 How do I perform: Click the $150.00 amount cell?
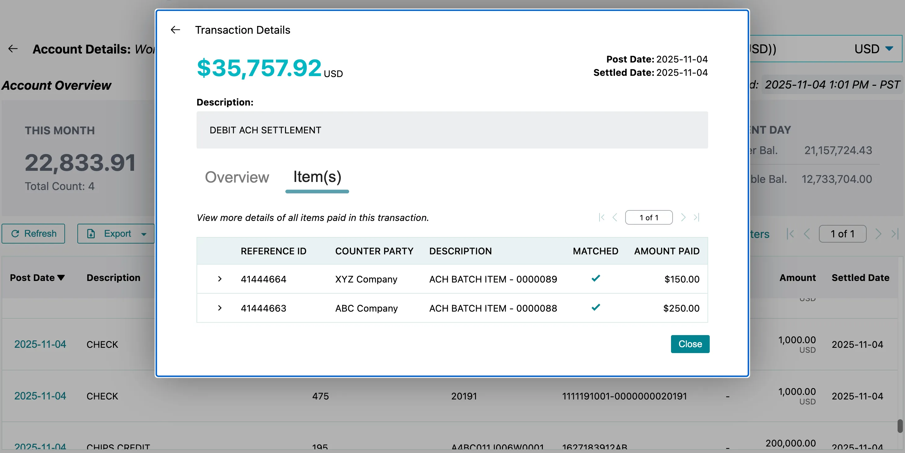click(x=682, y=279)
